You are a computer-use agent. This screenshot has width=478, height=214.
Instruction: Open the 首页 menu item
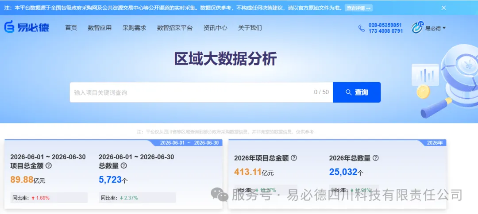coord(71,28)
